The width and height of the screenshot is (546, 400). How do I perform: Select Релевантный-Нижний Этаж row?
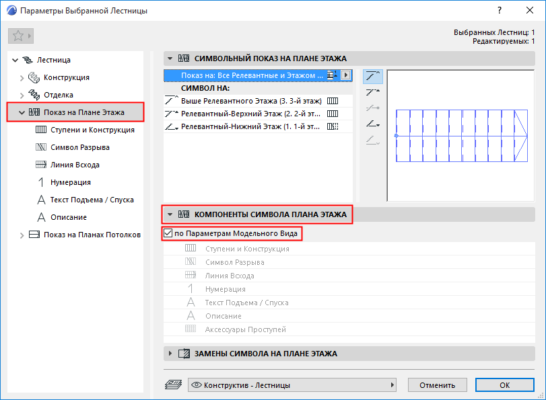pos(258,126)
